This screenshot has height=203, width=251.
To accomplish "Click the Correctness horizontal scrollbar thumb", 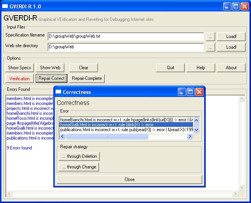I will pyautogui.click(x=107, y=136).
